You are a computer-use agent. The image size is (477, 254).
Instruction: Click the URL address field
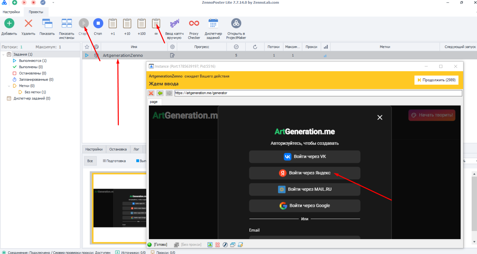pos(318,93)
